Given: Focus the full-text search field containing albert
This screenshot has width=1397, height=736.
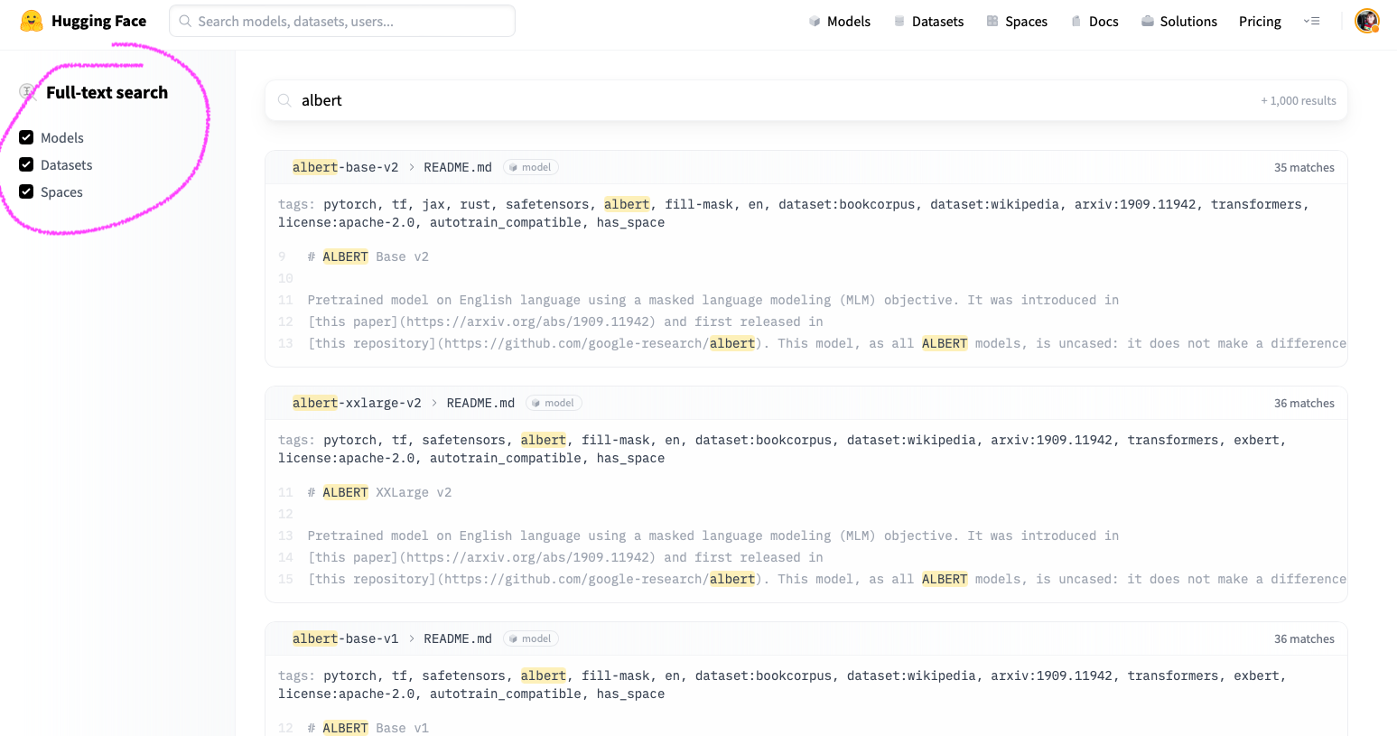Looking at the screenshot, I should (x=768, y=100).
